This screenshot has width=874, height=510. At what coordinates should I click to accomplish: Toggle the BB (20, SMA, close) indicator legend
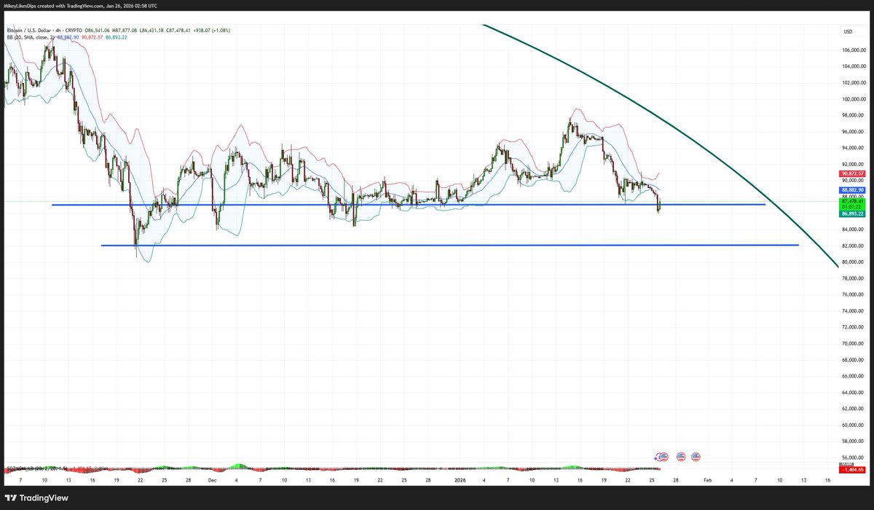tap(31, 36)
